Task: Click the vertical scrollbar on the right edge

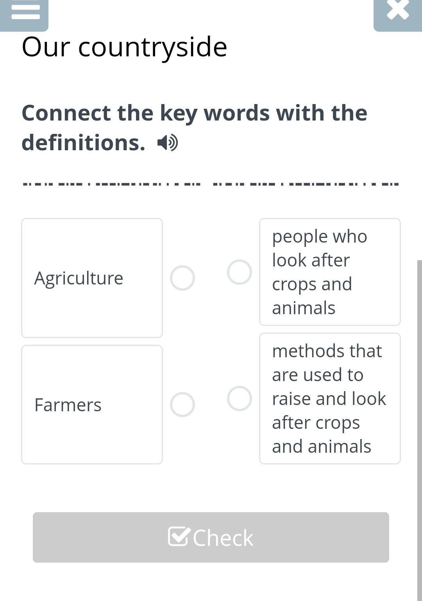Action: 420,430
